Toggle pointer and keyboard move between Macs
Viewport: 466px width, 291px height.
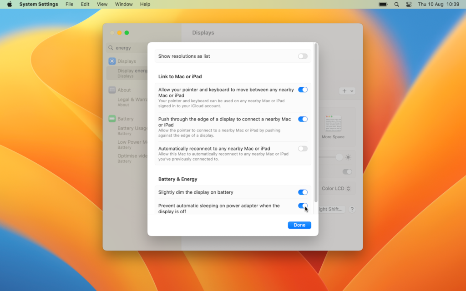point(303,90)
